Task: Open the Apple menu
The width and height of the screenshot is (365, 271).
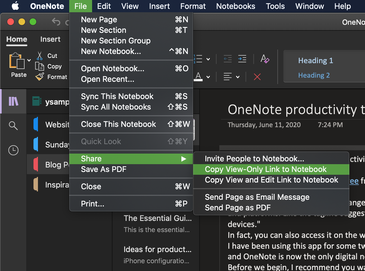Action: [x=15, y=6]
